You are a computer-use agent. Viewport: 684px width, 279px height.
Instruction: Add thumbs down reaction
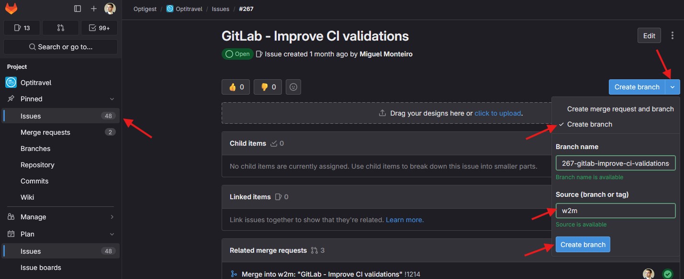(268, 87)
